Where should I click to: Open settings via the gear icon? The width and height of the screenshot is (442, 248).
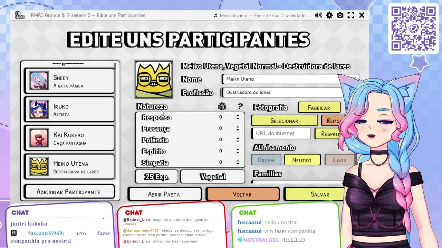click(329, 15)
